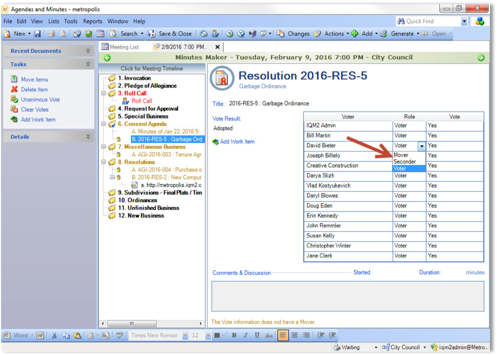The height and width of the screenshot is (355, 497).
Task: Close the 2/9/2016 7:00 PM tab
Action: (218, 47)
